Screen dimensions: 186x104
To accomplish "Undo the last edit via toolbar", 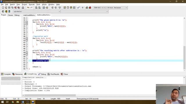I will (28, 8).
